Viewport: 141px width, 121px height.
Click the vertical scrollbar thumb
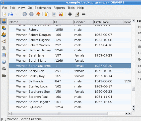(133, 89)
